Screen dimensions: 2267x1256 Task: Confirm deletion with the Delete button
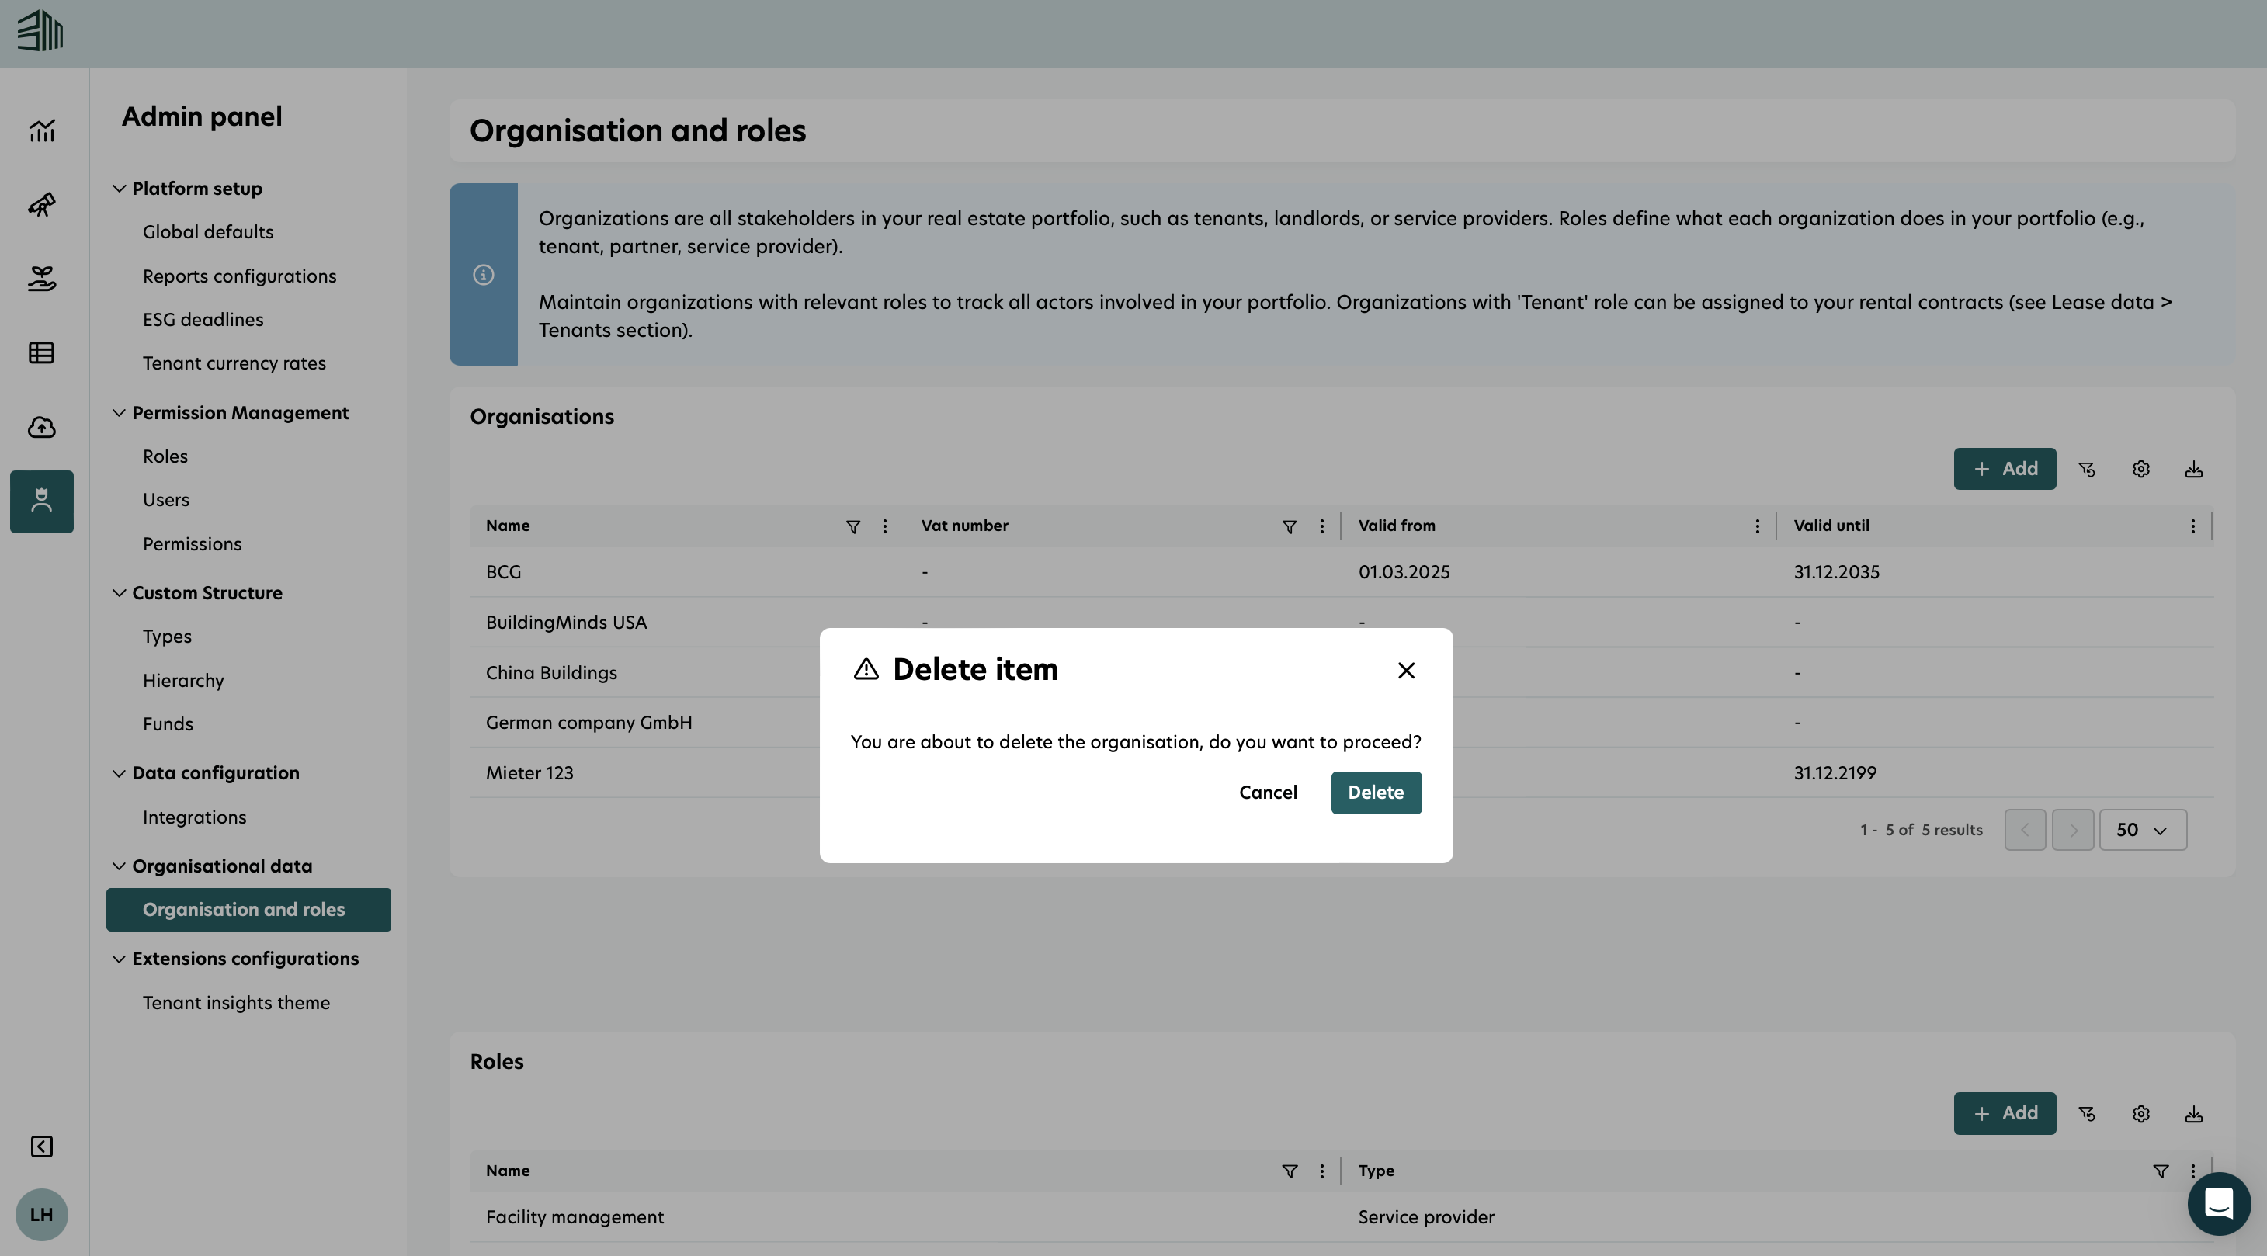coord(1376,792)
